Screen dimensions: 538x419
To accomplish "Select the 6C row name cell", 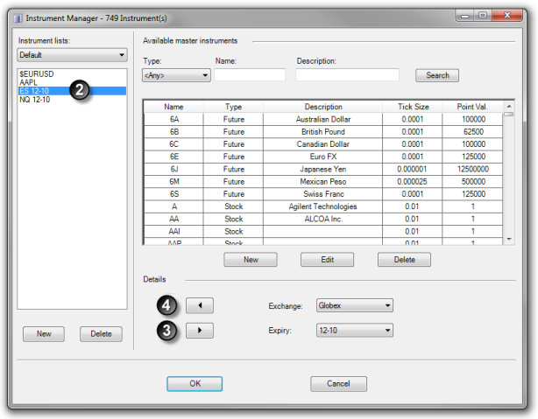I will [174, 143].
